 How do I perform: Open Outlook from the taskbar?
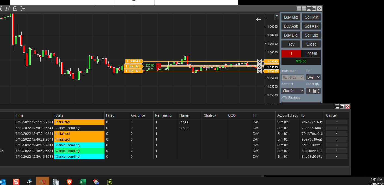point(3,181)
